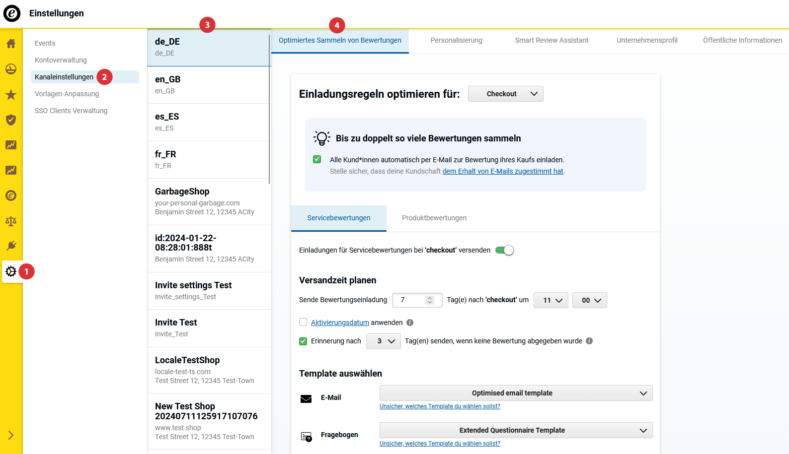Open the Smart Review Assistant tab
The height and width of the screenshot is (454, 789).
pyautogui.click(x=552, y=40)
